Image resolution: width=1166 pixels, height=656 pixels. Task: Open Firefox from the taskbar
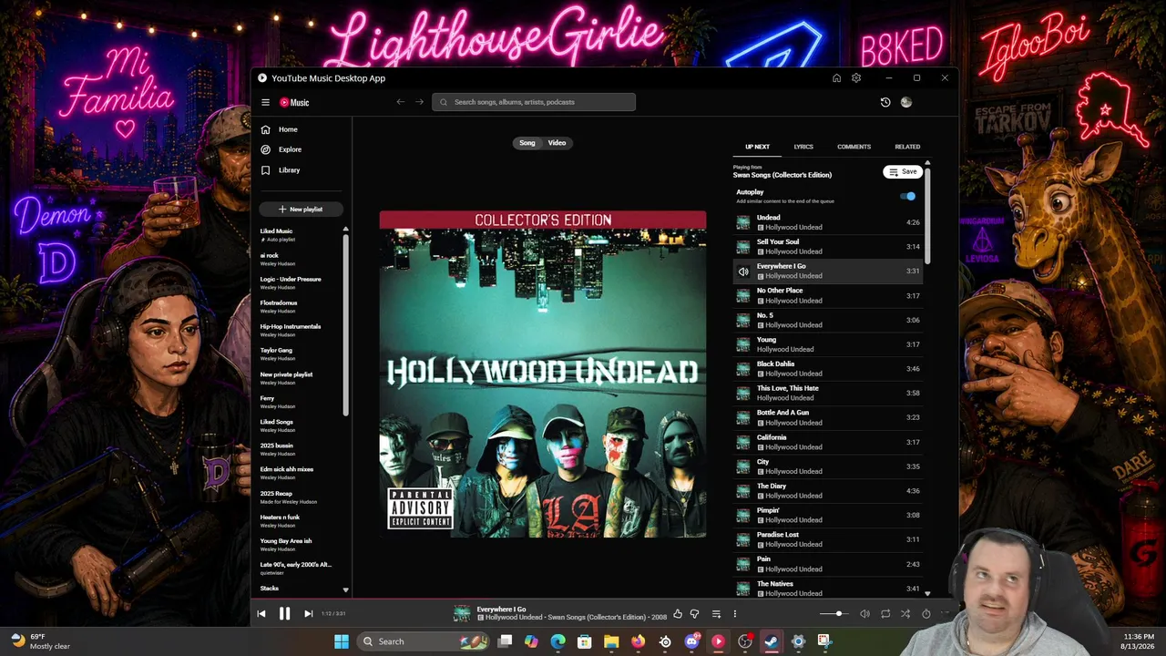tap(638, 641)
